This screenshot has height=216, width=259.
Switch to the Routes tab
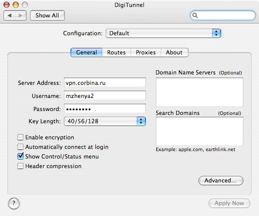pyautogui.click(x=117, y=53)
